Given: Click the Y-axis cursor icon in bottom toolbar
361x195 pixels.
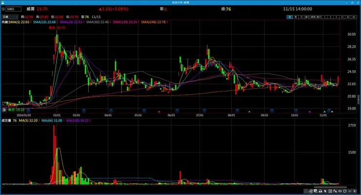Looking at the screenshot, I should click(x=335, y=191).
